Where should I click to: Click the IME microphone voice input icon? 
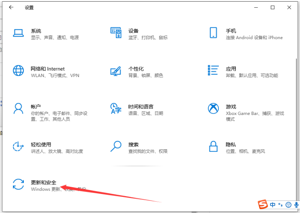[296, 205]
